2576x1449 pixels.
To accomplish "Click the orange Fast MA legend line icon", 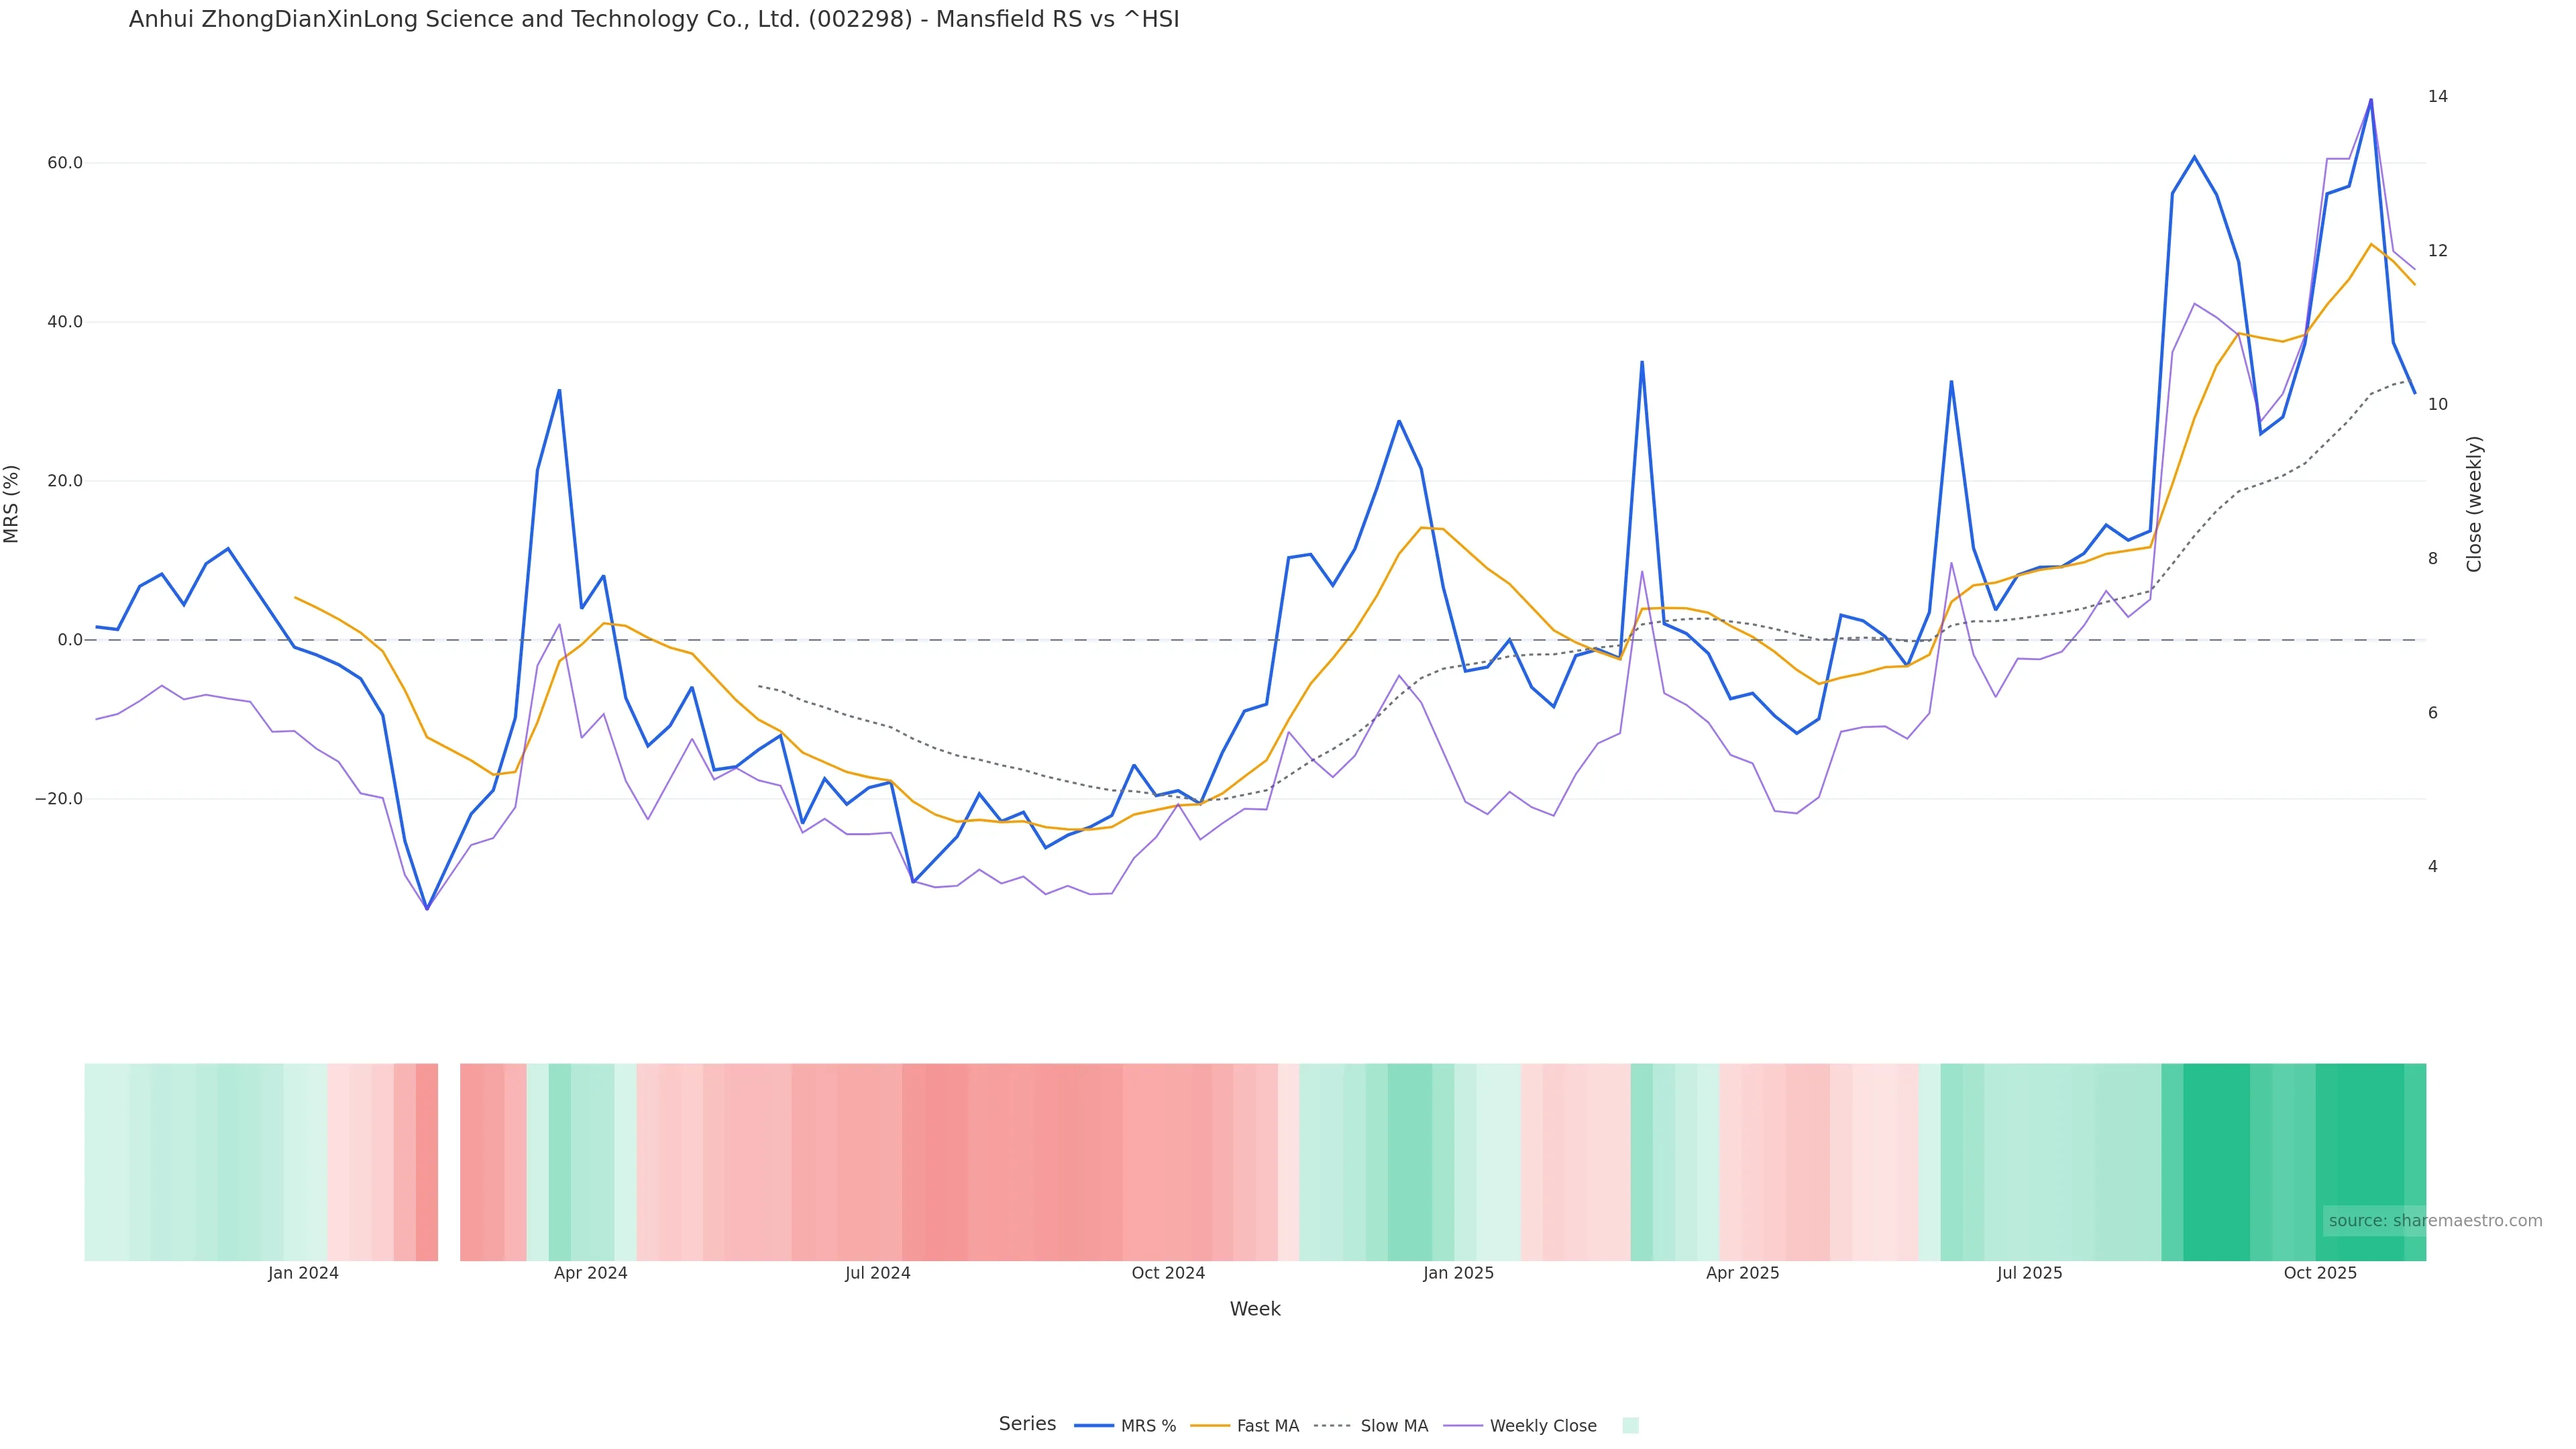I will click(x=1210, y=1426).
